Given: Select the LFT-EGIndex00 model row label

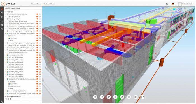Looking at the screenshot, I should pos(16,60).
